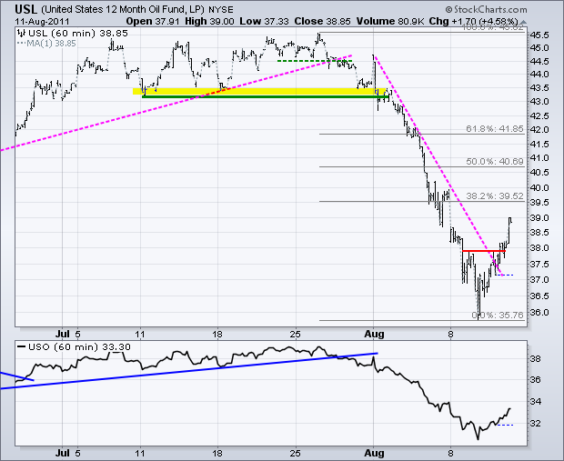The width and height of the screenshot is (564, 461).
Task: Click the price bar icon beside USL (60 min)
Action: tap(22, 34)
